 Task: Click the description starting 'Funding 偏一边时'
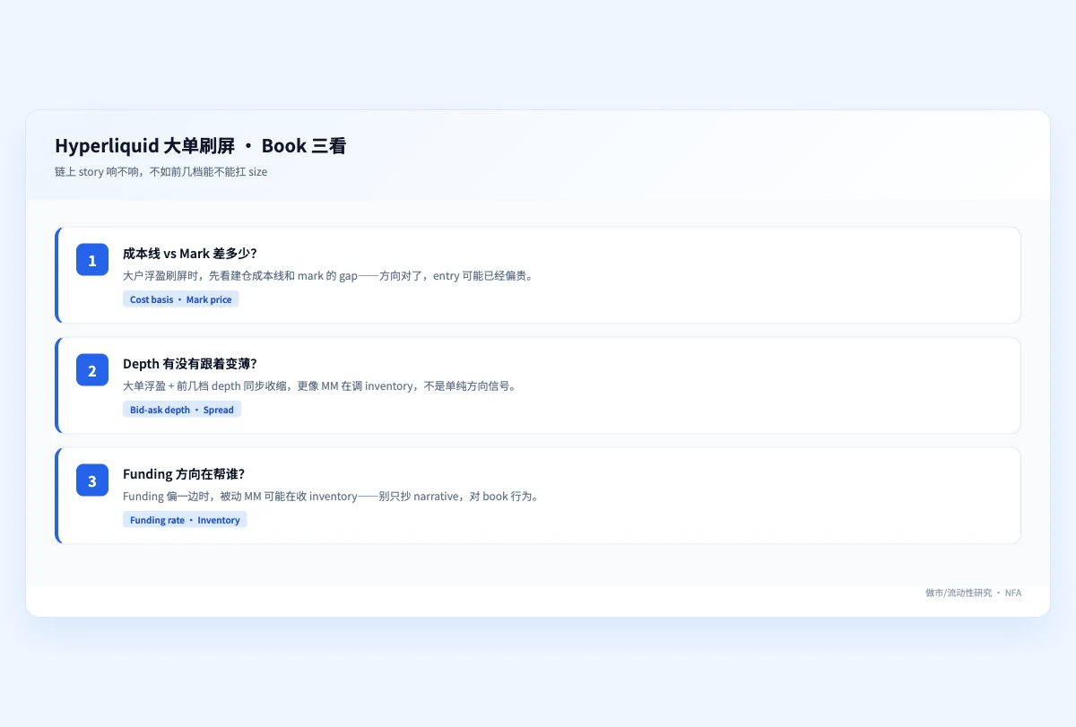(331, 497)
